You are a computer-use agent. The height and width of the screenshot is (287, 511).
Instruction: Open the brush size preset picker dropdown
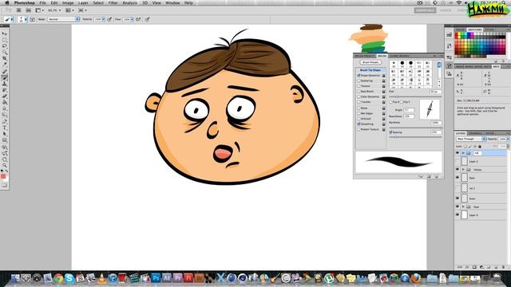[22, 19]
